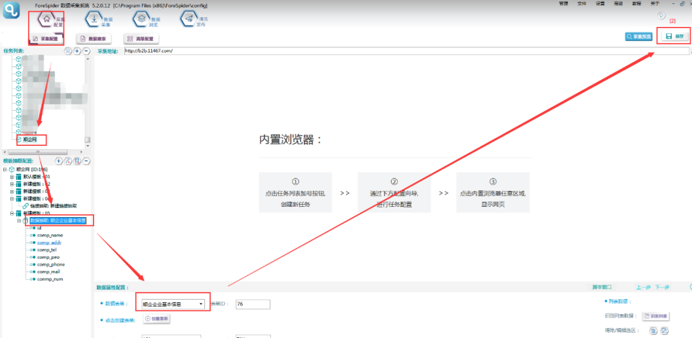Viewport: 692px width, 338px height.
Task: Select the comp_phone field
Action: tap(51, 264)
